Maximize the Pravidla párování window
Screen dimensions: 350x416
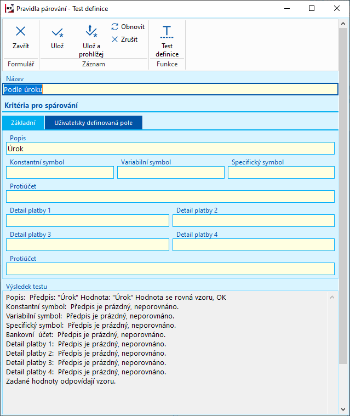[312, 8]
